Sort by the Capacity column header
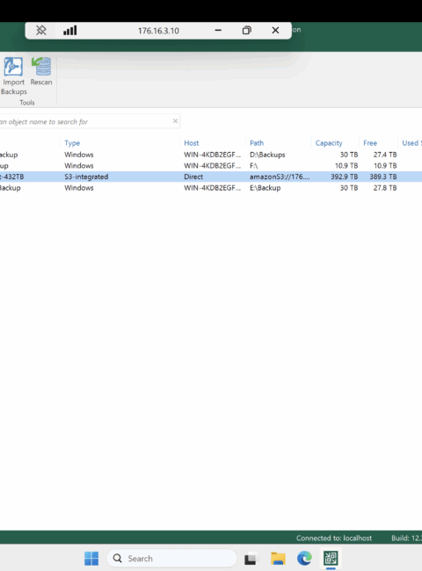The height and width of the screenshot is (571, 422). click(x=329, y=143)
